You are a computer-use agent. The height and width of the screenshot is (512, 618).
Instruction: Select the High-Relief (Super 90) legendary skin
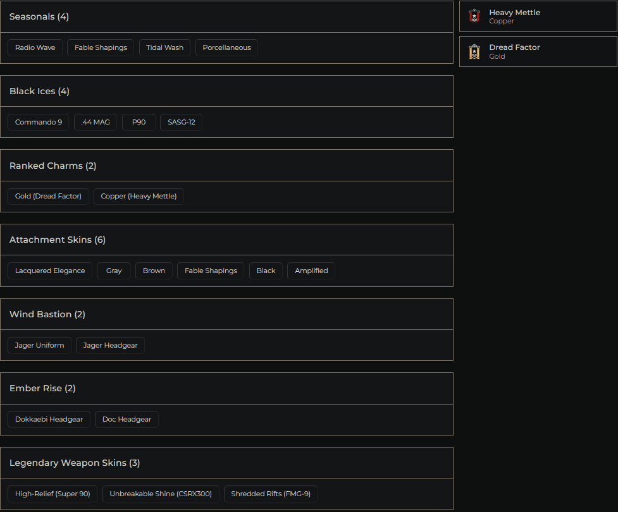(53, 494)
